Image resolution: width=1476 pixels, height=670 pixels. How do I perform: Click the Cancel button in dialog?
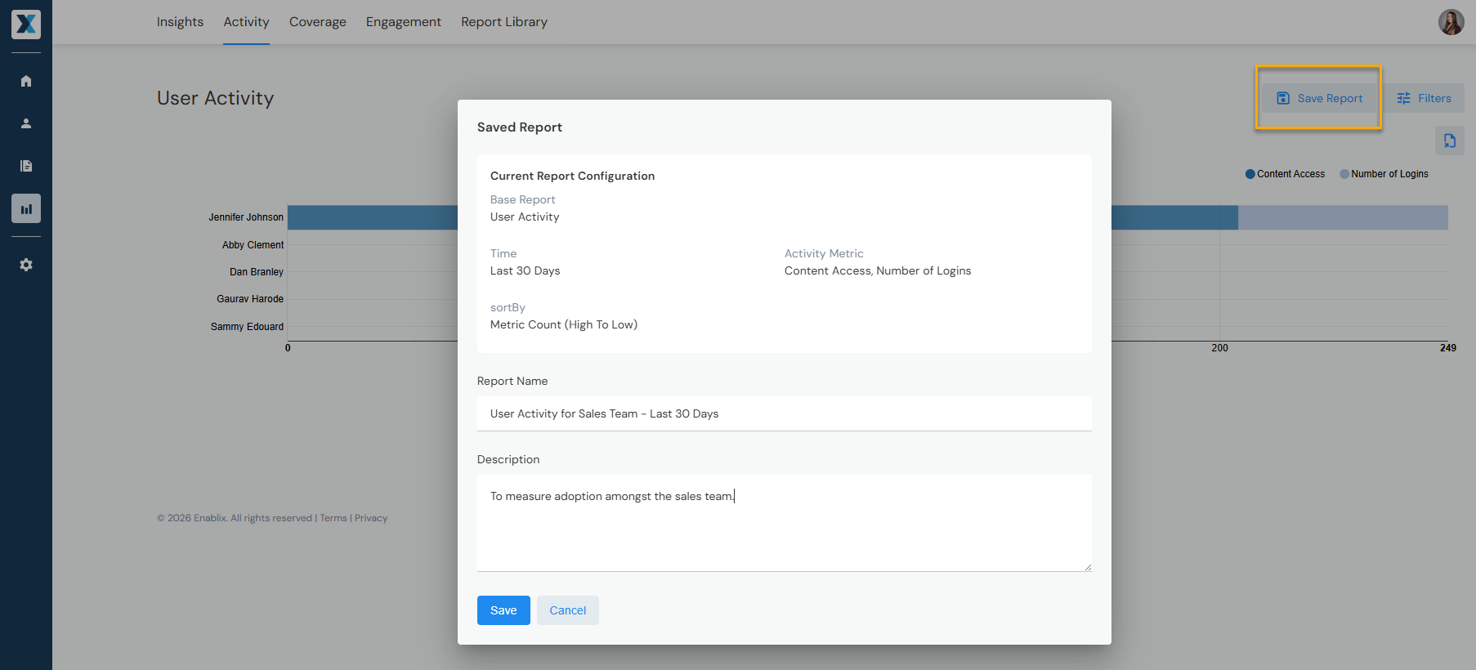(x=568, y=610)
